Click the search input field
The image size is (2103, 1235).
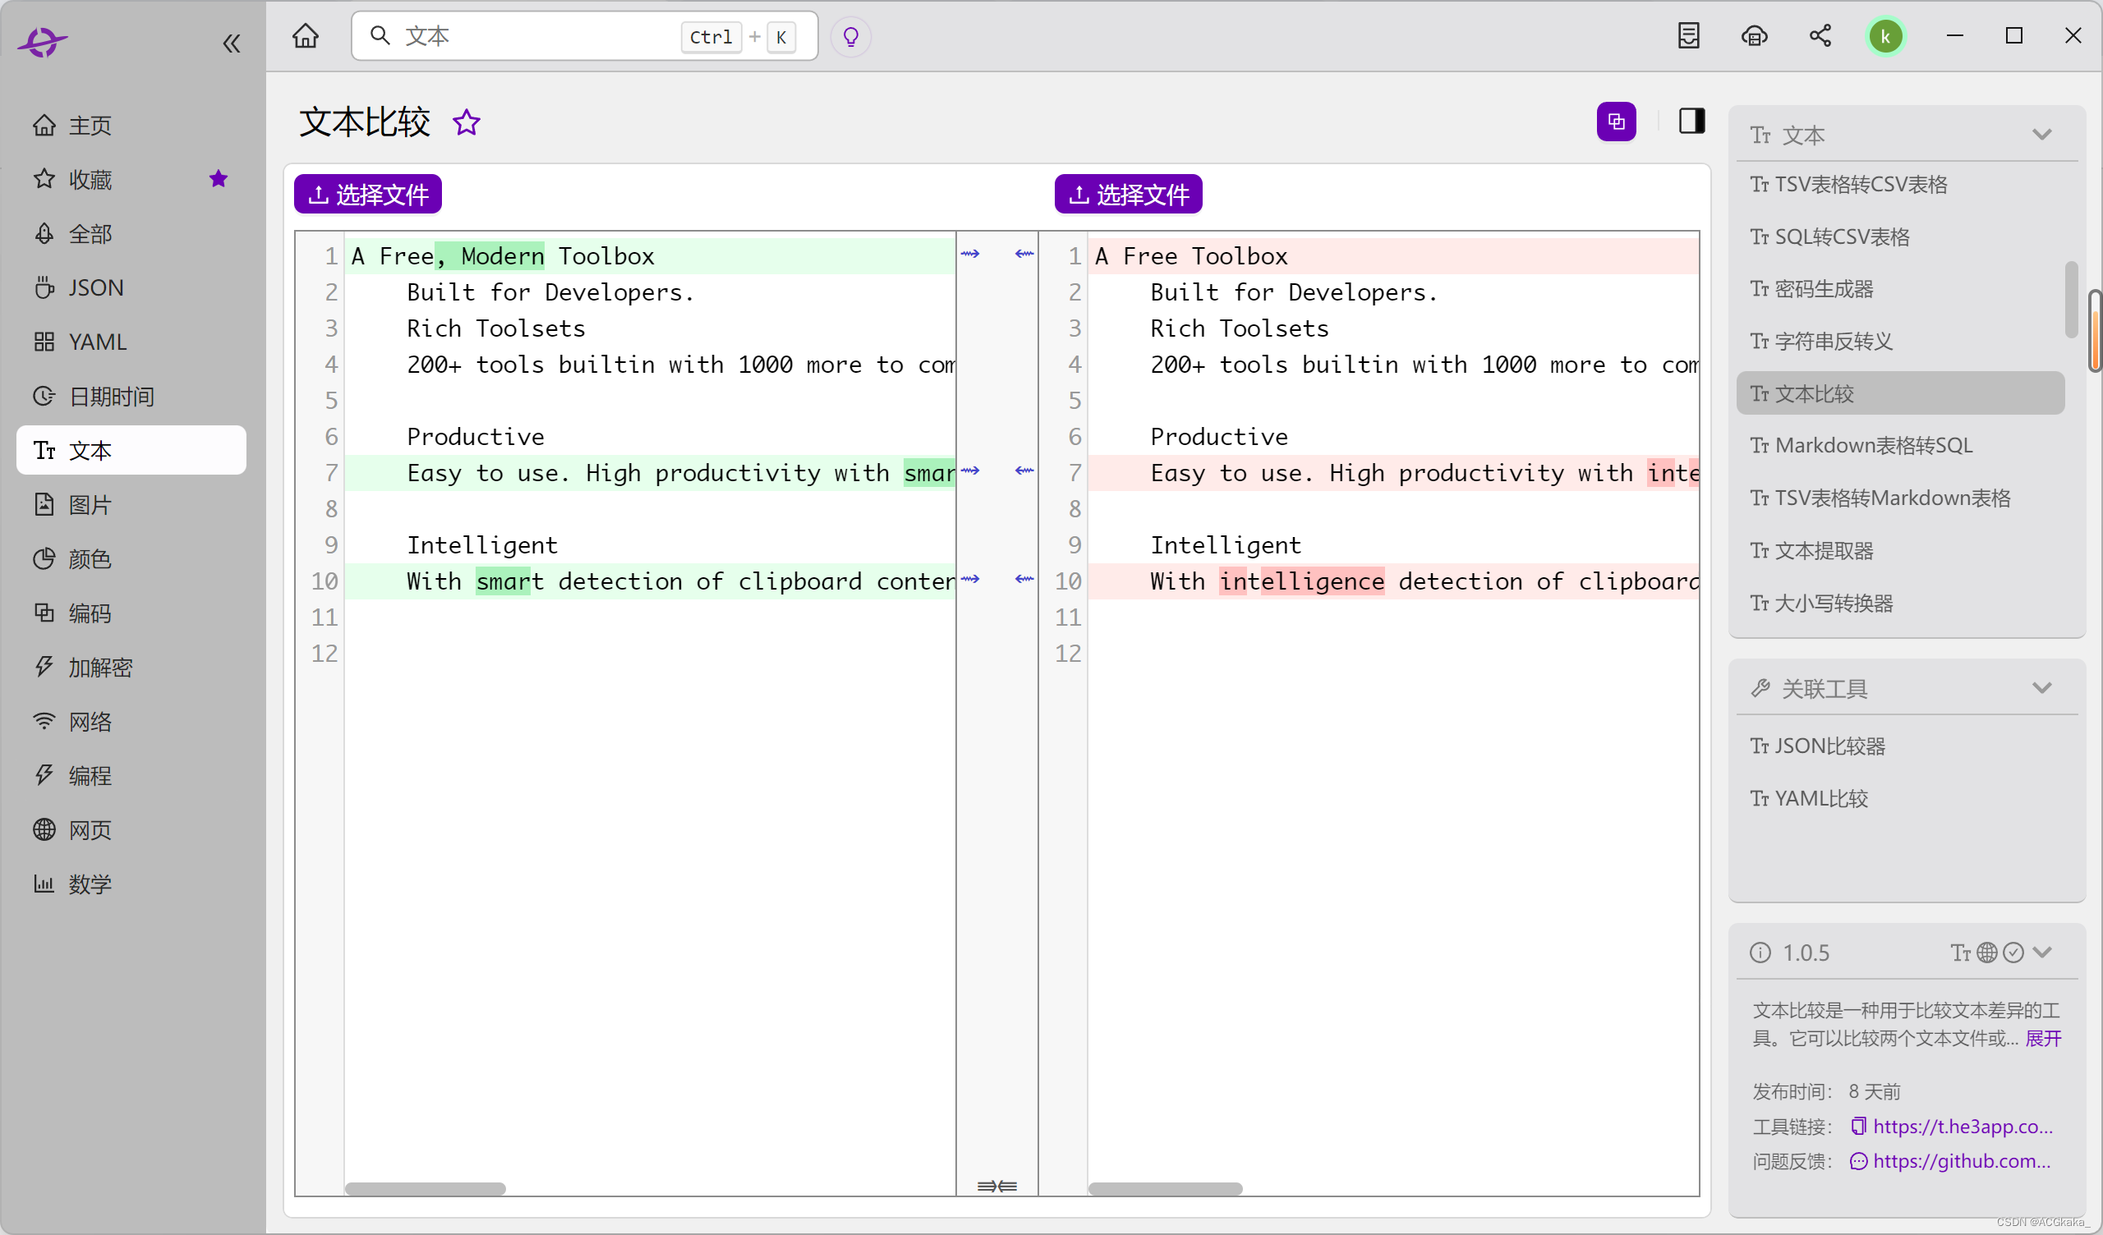[534, 36]
